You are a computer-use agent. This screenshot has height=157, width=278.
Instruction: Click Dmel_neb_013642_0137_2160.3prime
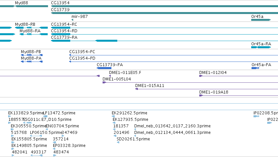[172, 126]
